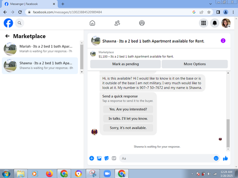The height and width of the screenshot is (178, 238).
Task: Go back from Marketplace with the arrow
Action: [x=7, y=36]
